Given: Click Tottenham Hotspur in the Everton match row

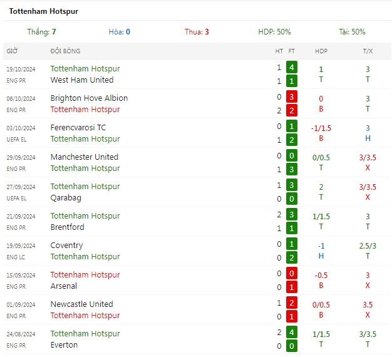Looking at the screenshot, I should 85,334.
